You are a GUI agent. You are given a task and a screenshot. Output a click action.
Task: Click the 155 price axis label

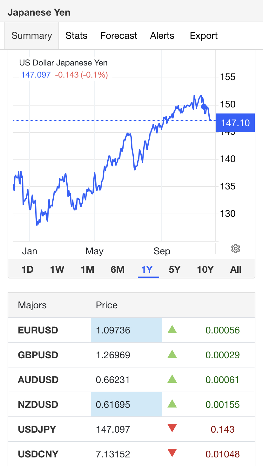tap(228, 77)
